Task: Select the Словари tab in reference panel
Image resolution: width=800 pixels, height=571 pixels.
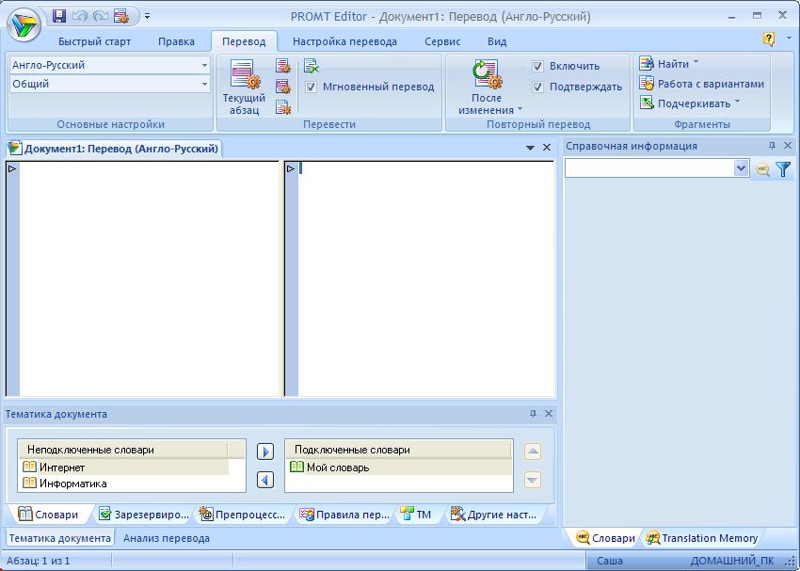Action: (605, 538)
